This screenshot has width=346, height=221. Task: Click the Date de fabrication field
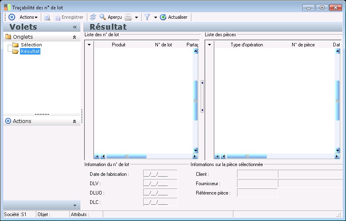[160, 174]
